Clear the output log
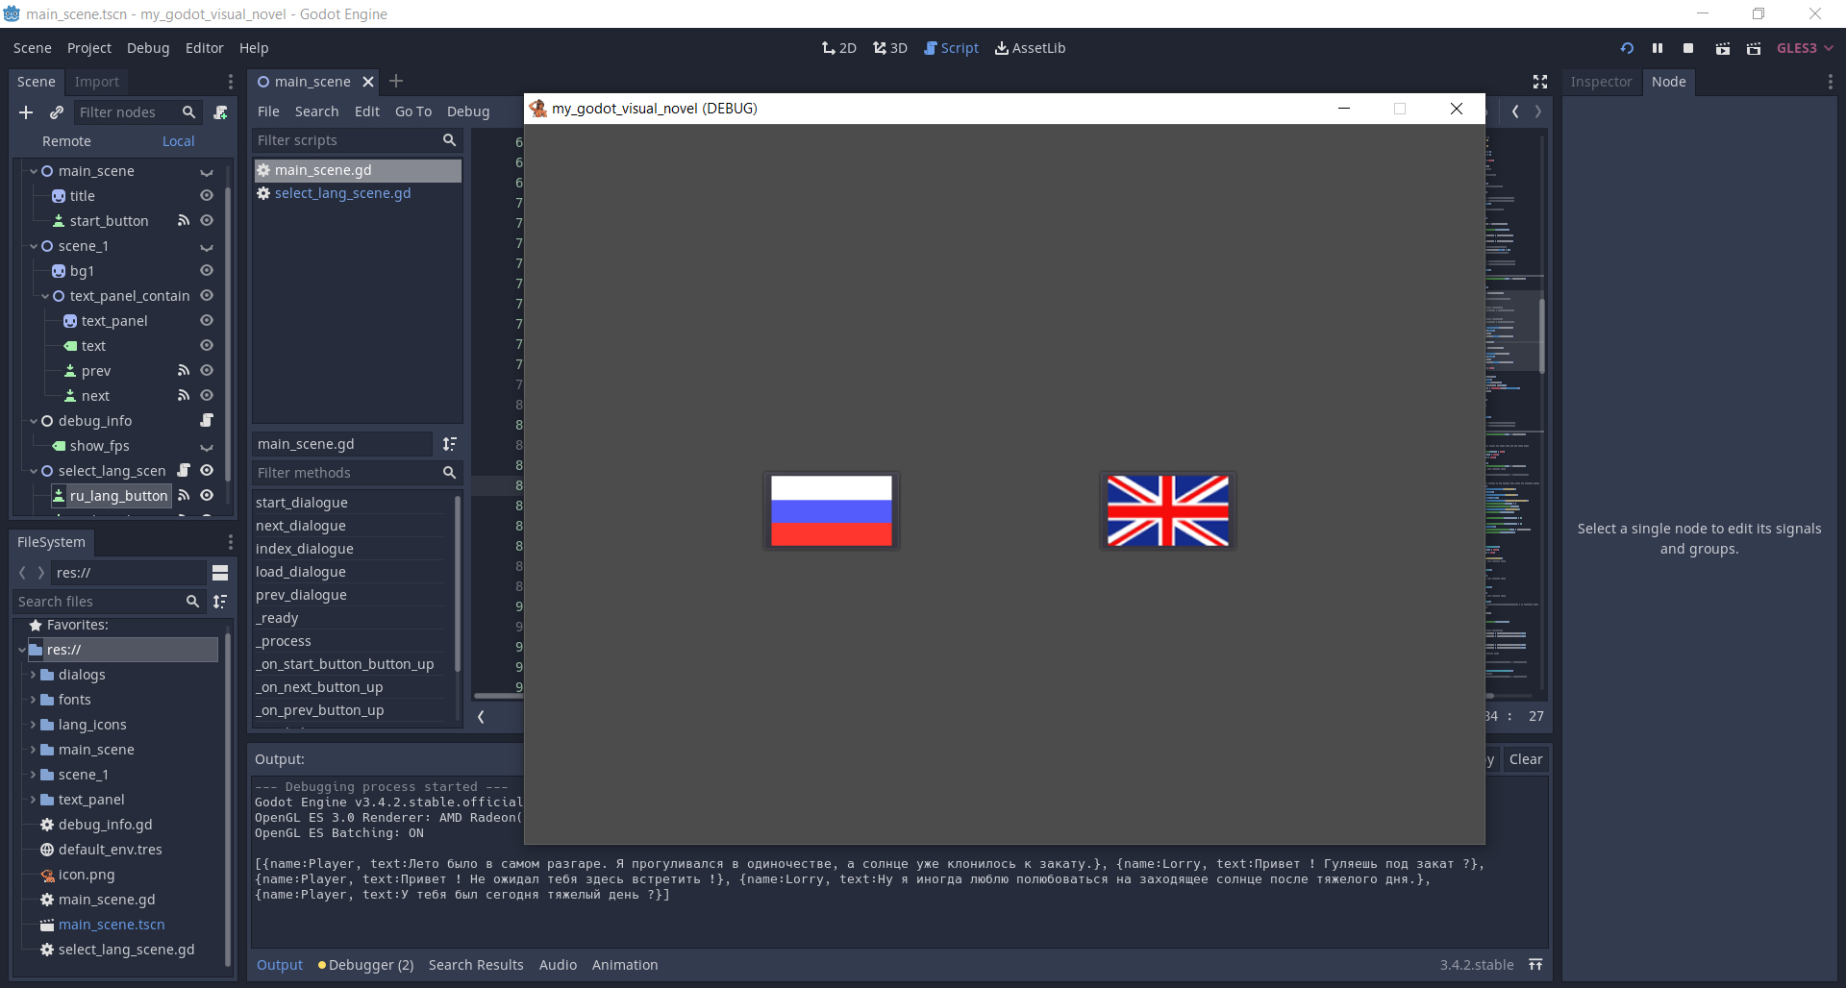 click(1526, 759)
